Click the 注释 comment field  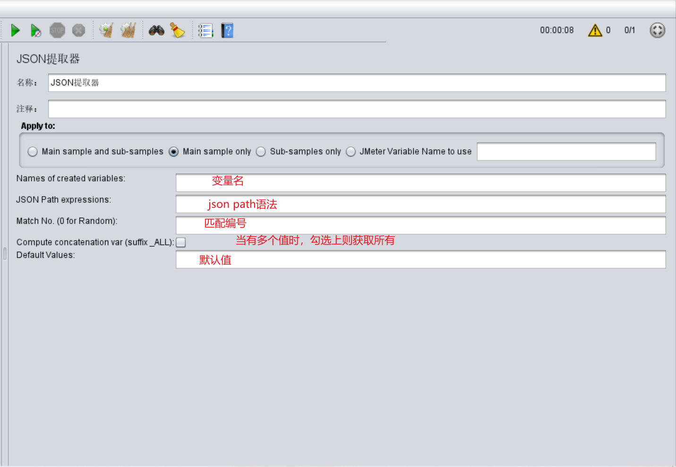click(x=357, y=109)
